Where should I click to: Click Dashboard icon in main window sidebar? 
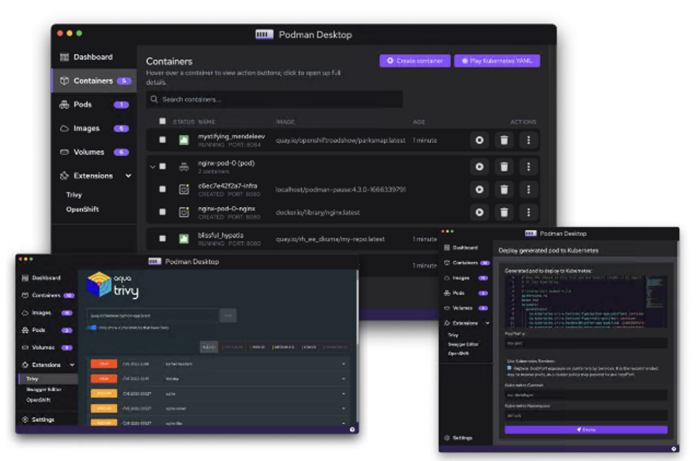64,57
